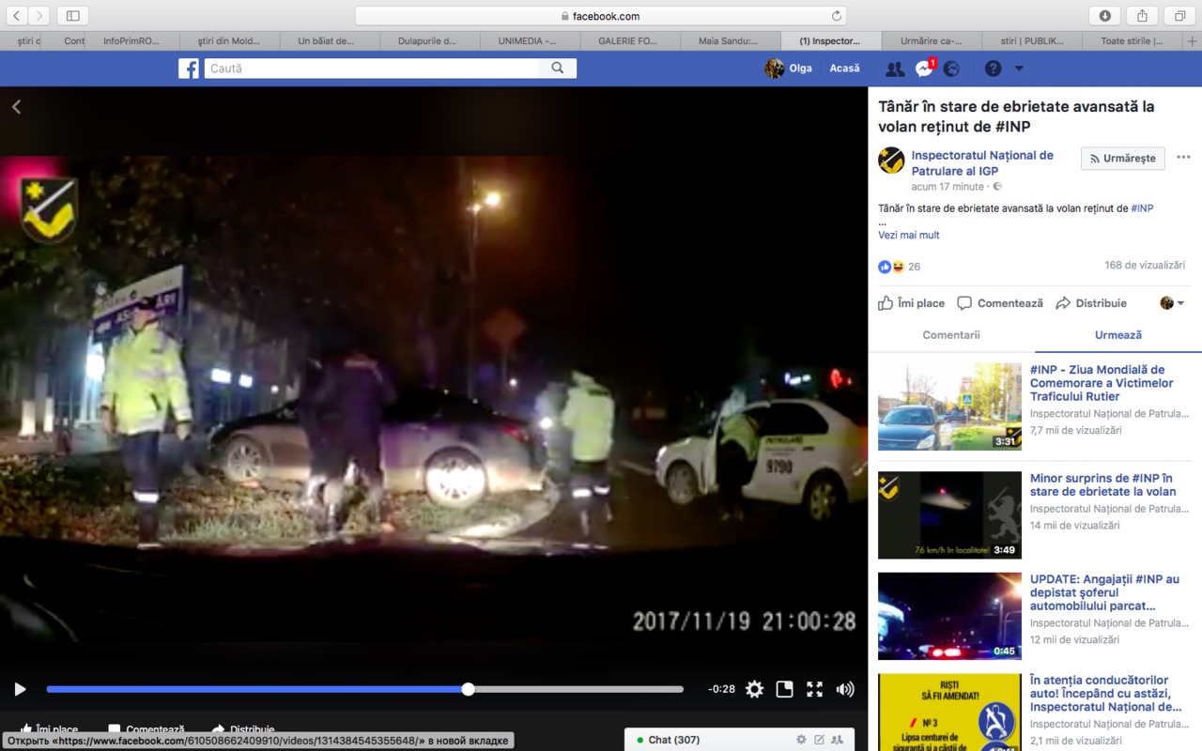Switch to the știri | PUBLIK... browser tab
The height and width of the screenshot is (751, 1202).
tap(1032, 41)
